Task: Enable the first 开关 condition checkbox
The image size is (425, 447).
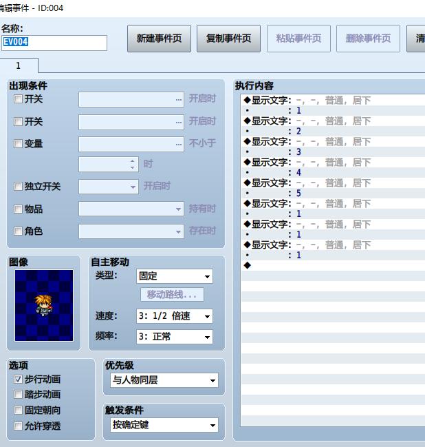Action: click(x=18, y=99)
